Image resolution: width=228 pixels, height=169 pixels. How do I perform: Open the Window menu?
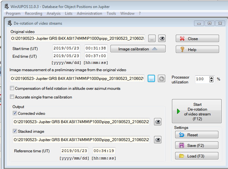[127, 13]
